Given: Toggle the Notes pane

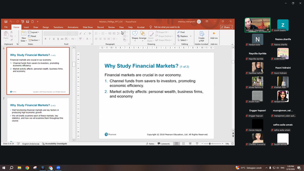Looking at the screenshot, I should tap(150, 143).
